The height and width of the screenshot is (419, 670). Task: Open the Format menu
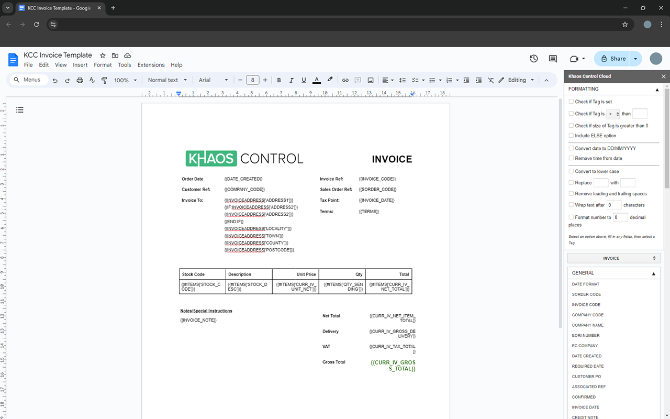[103, 65]
